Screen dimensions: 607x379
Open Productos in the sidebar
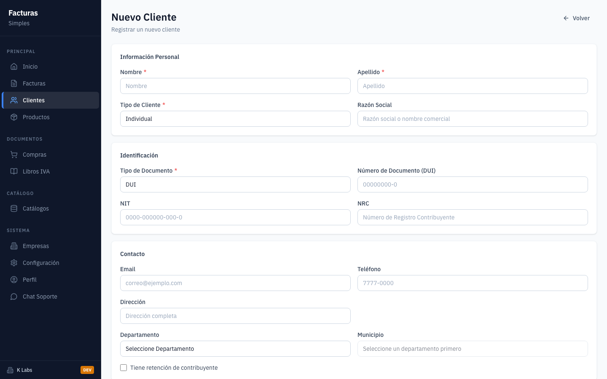51,117
